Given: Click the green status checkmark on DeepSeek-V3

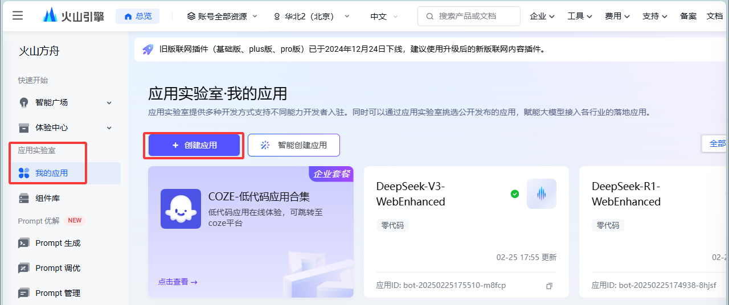Looking at the screenshot, I should pyautogui.click(x=515, y=194).
